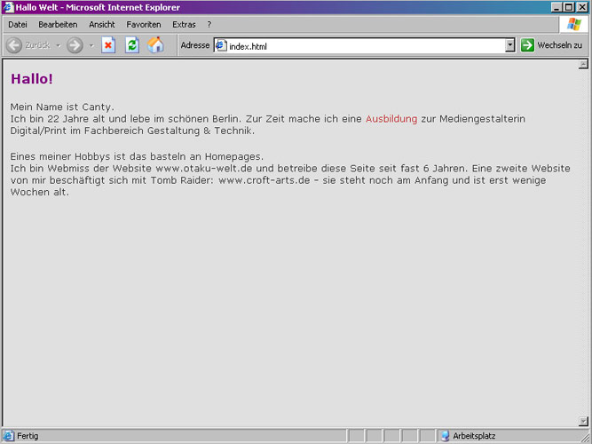Open the ? help menu
Image resolution: width=592 pixels, height=444 pixels.
209,25
